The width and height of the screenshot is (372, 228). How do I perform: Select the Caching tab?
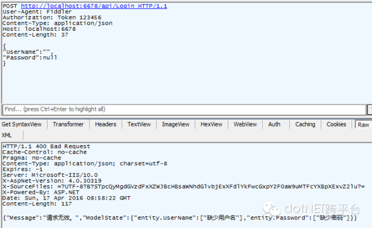[x=305, y=124]
